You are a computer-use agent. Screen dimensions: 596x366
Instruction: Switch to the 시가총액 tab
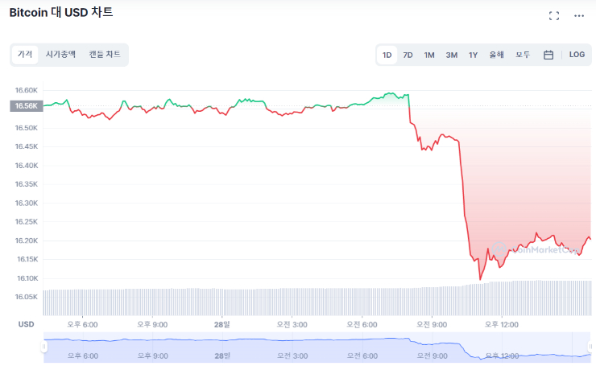60,54
